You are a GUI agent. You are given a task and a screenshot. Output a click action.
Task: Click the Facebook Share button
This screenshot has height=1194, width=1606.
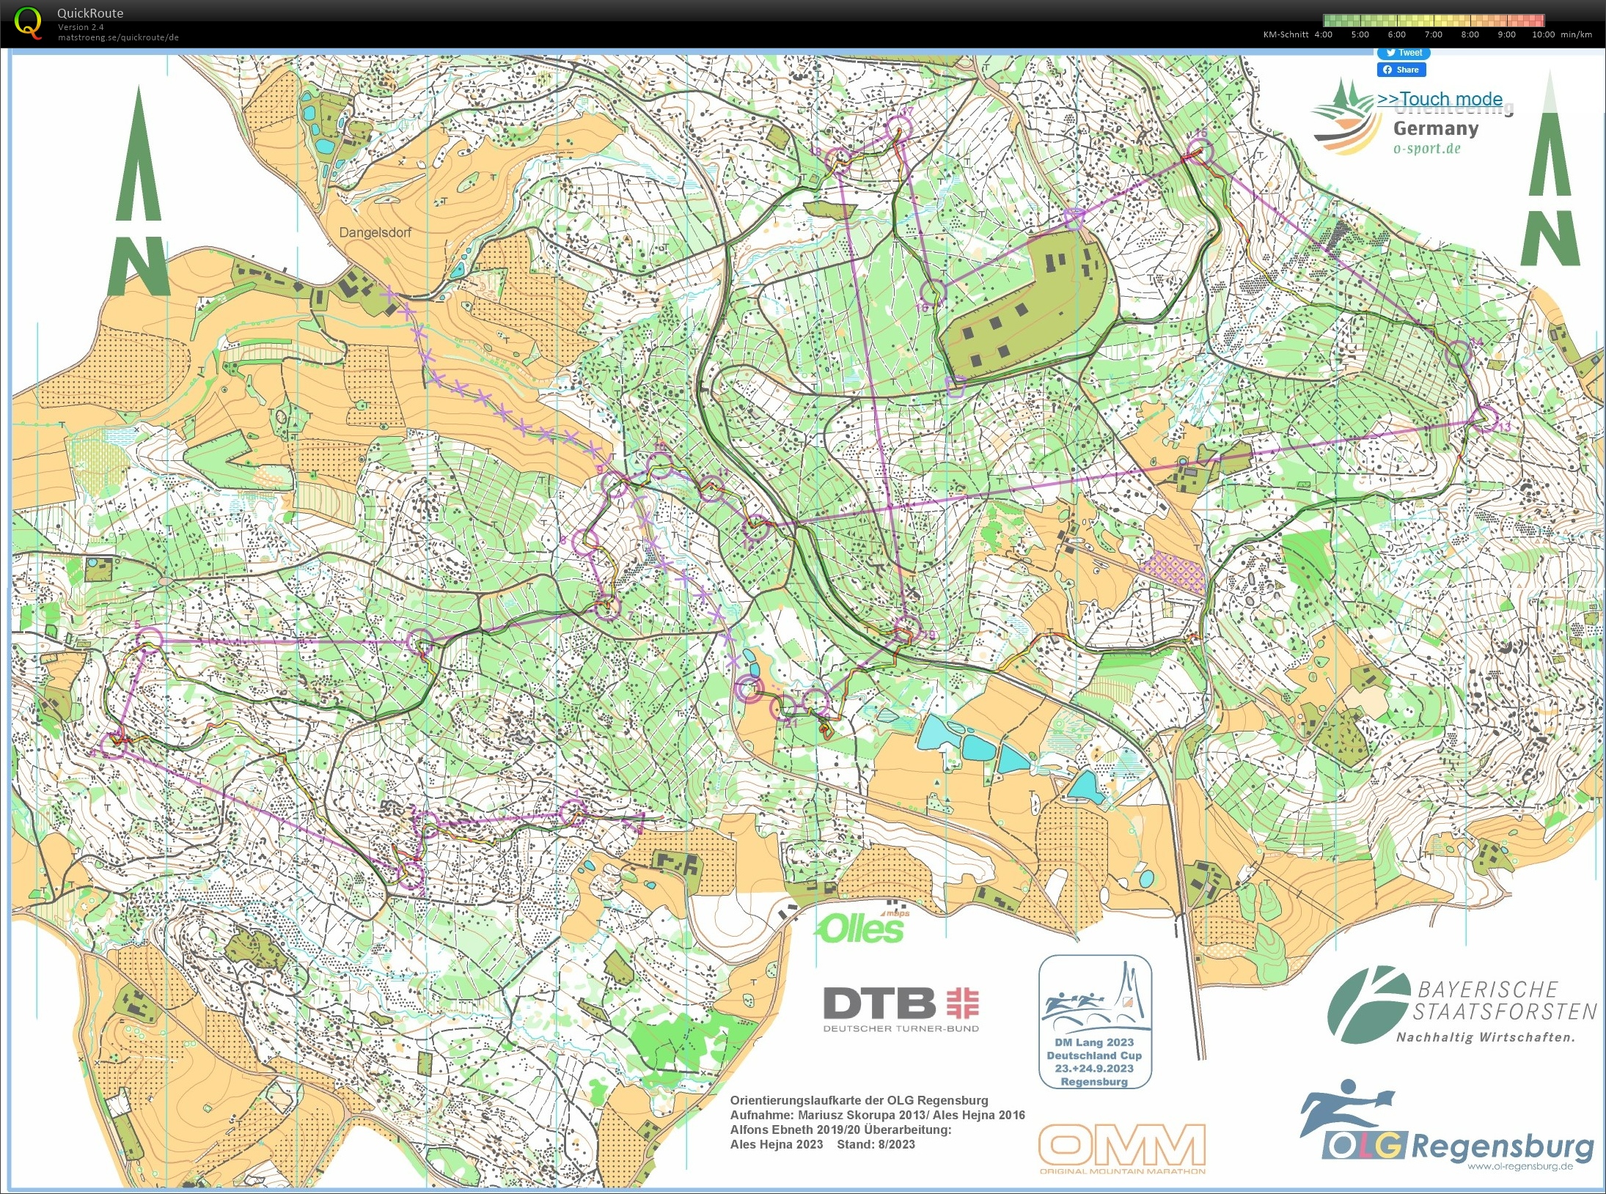(x=1401, y=70)
